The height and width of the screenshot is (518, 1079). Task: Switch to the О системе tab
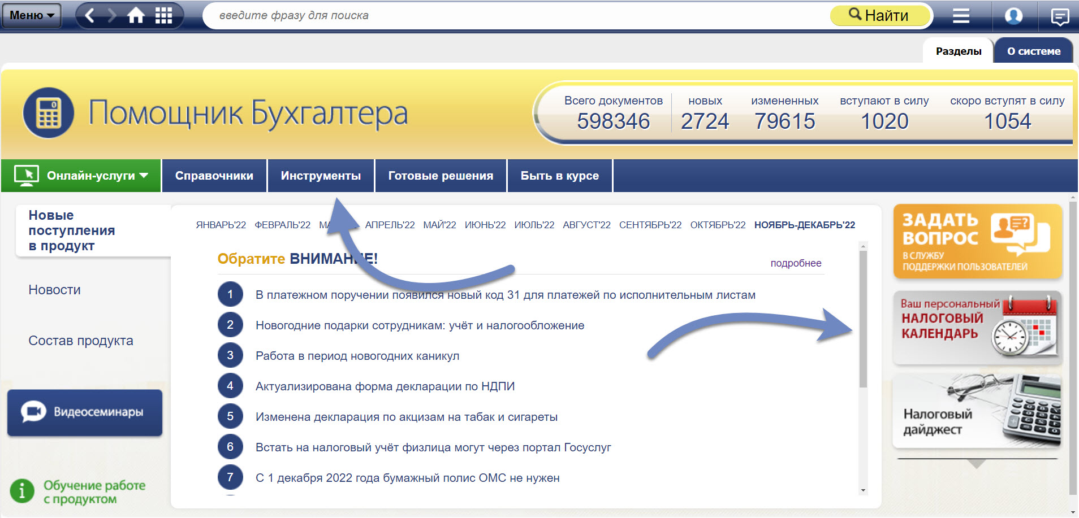click(1034, 51)
